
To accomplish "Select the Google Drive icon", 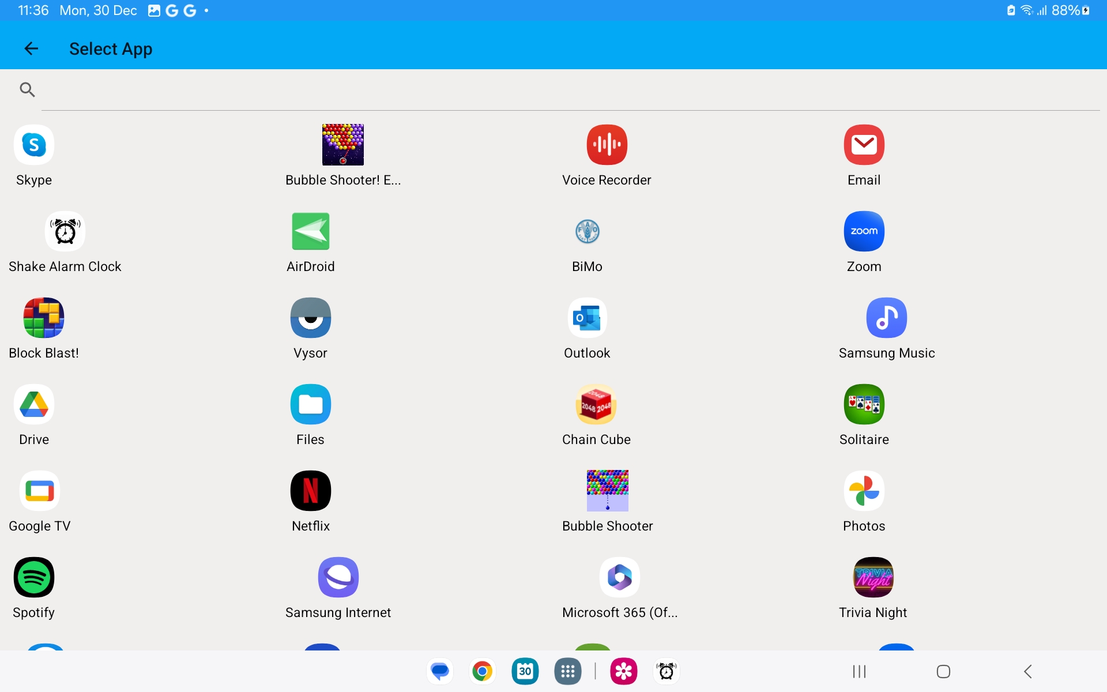I will tap(34, 404).
